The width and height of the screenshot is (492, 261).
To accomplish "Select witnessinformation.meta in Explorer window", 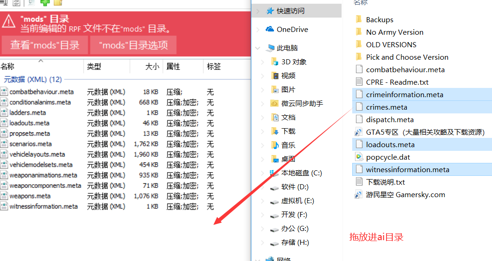I will (x=422, y=169).
